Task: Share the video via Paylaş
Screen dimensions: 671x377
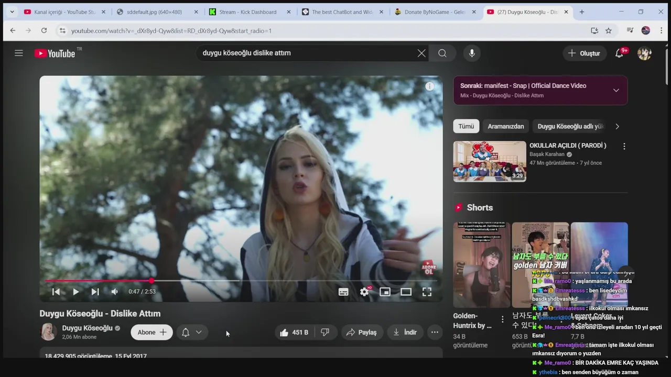Action: click(361, 332)
